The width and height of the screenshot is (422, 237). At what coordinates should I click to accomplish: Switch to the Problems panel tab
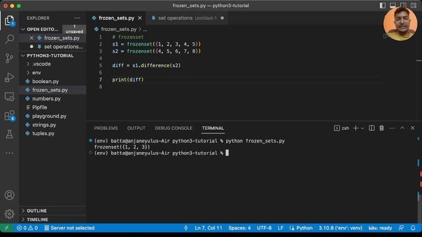[105, 128]
